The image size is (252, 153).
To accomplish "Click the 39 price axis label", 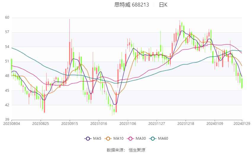I will click(x=7, y=120).
